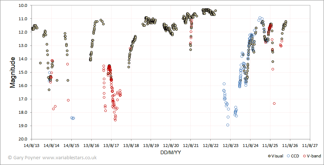324x165 pixels.
Task: Click the 20.0 magnitude axis label
Action: coord(25,139)
